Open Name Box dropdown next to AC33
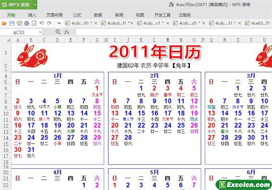The height and width of the screenshot is (190, 272). (40, 32)
